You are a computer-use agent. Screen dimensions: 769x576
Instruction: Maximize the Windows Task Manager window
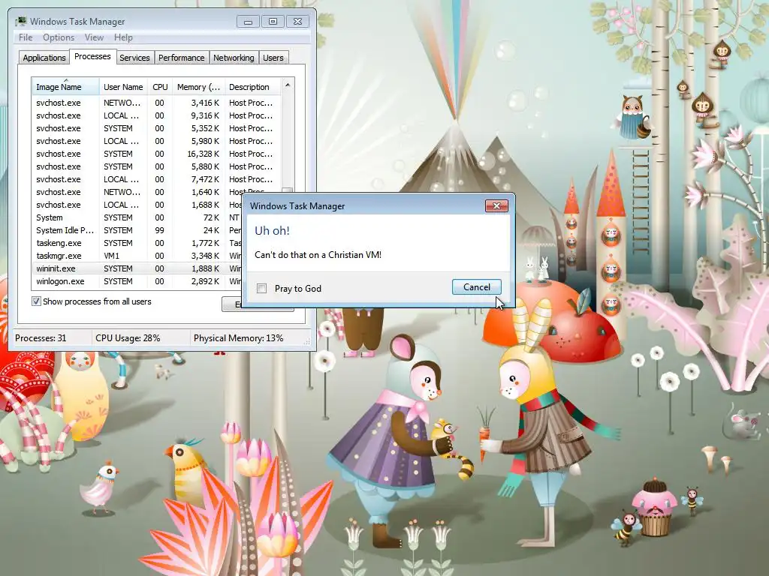pos(273,22)
